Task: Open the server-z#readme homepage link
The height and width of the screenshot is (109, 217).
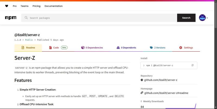Action: [x=166, y=93]
